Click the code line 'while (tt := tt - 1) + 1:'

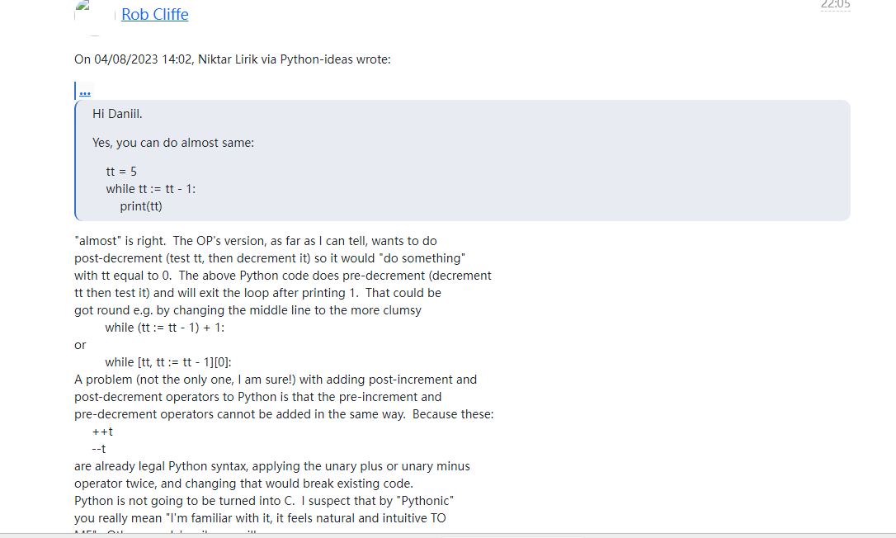click(164, 328)
